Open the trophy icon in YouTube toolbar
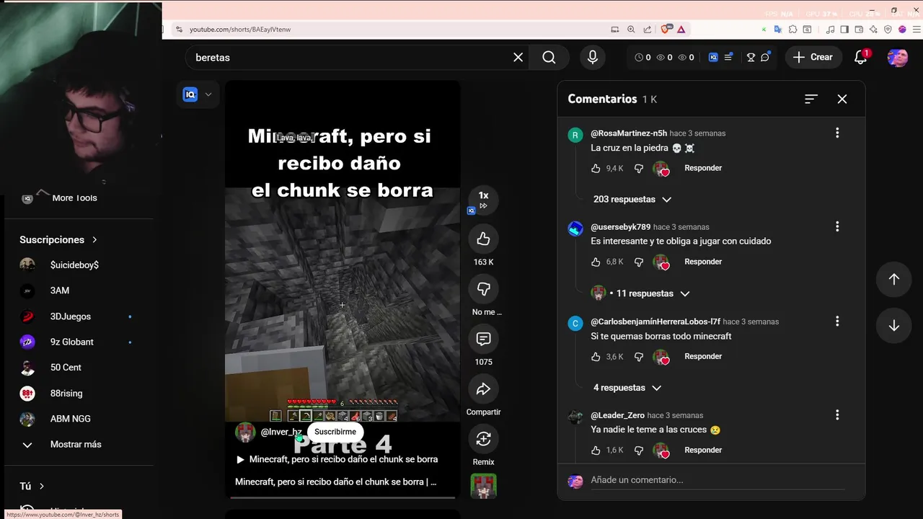The image size is (923, 519). (x=751, y=57)
